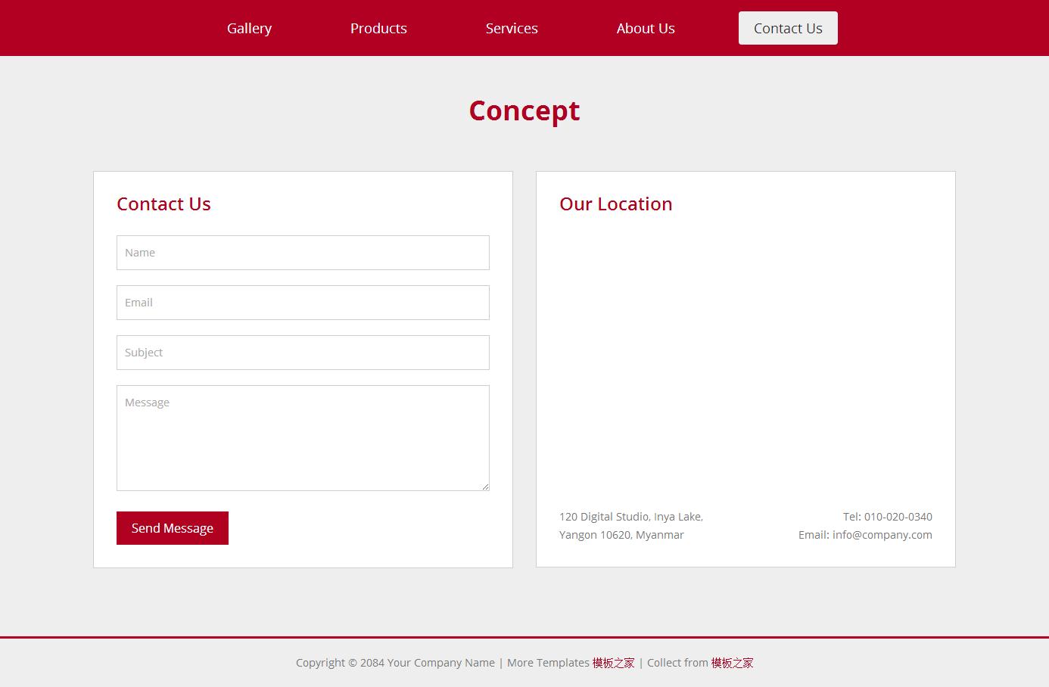Viewport: 1049px width, 687px height.
Task: Follow the Collect from 模板之家 link
Action: tap(732, 663)
